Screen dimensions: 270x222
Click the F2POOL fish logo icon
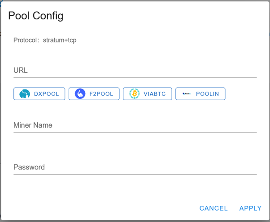[80, 93]
